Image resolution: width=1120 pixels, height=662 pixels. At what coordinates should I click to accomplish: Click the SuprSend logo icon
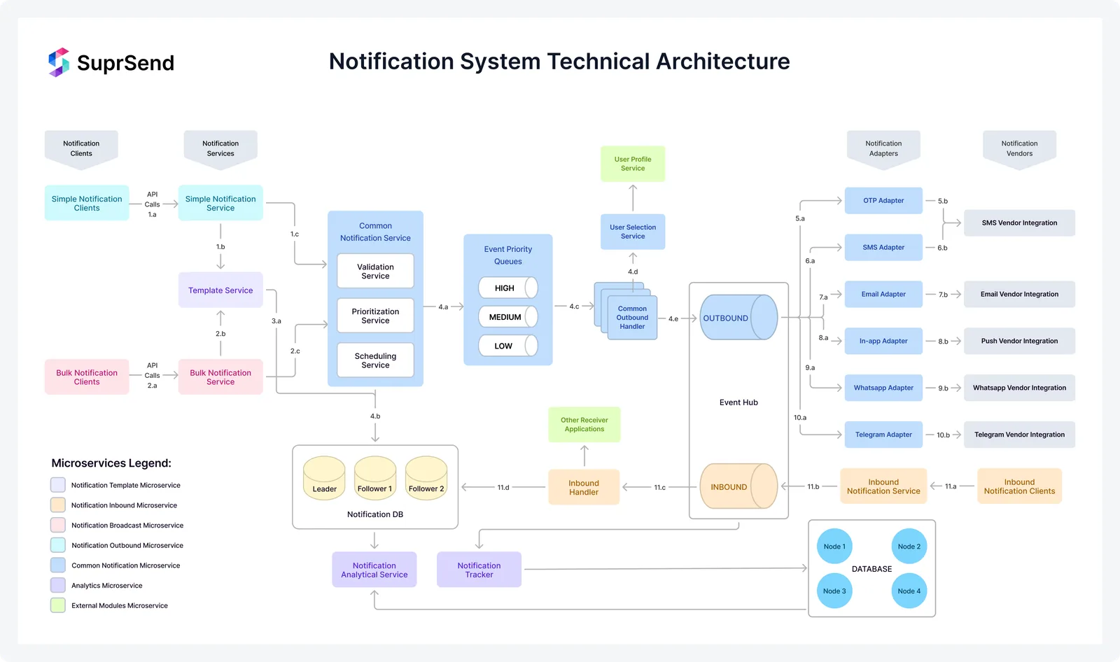coord(59,62)
